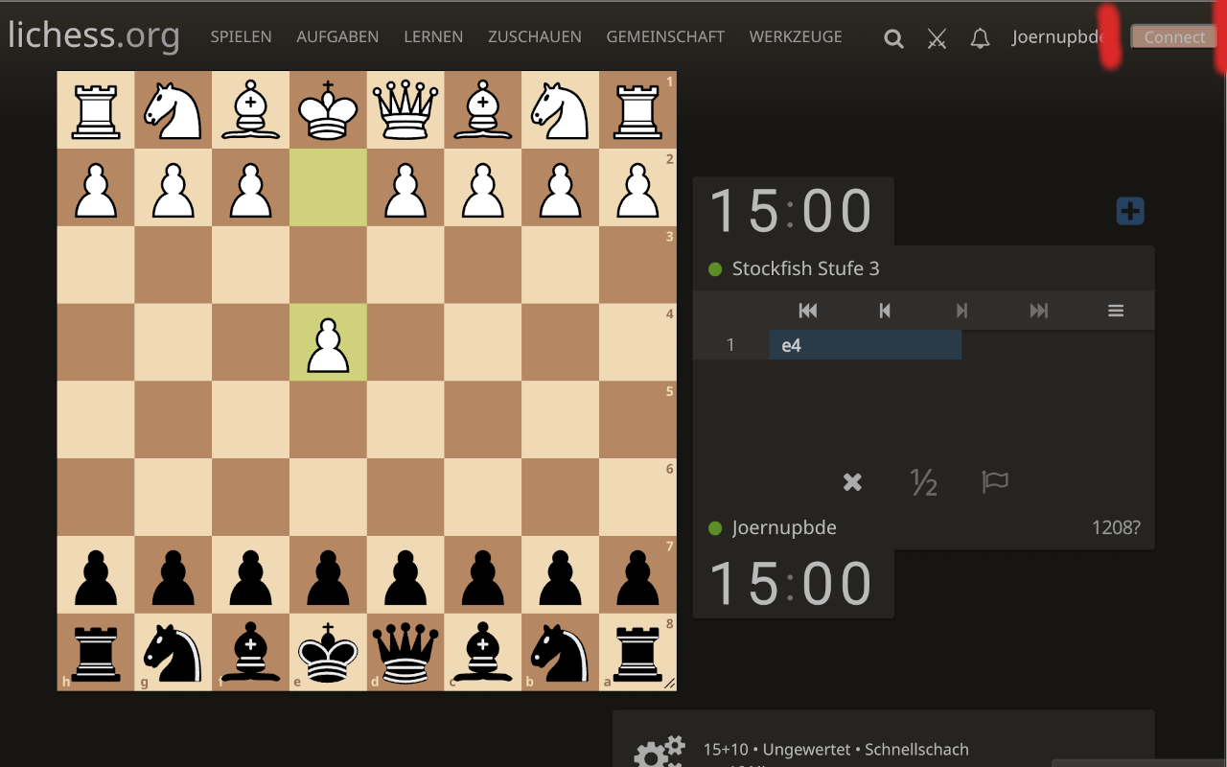Open the SPIELEN menu
Screen dimensions: 1227x767
tap(241, 36)
